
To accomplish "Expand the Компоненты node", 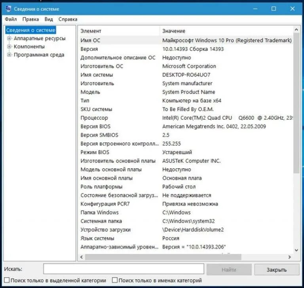I will [9, 46].
